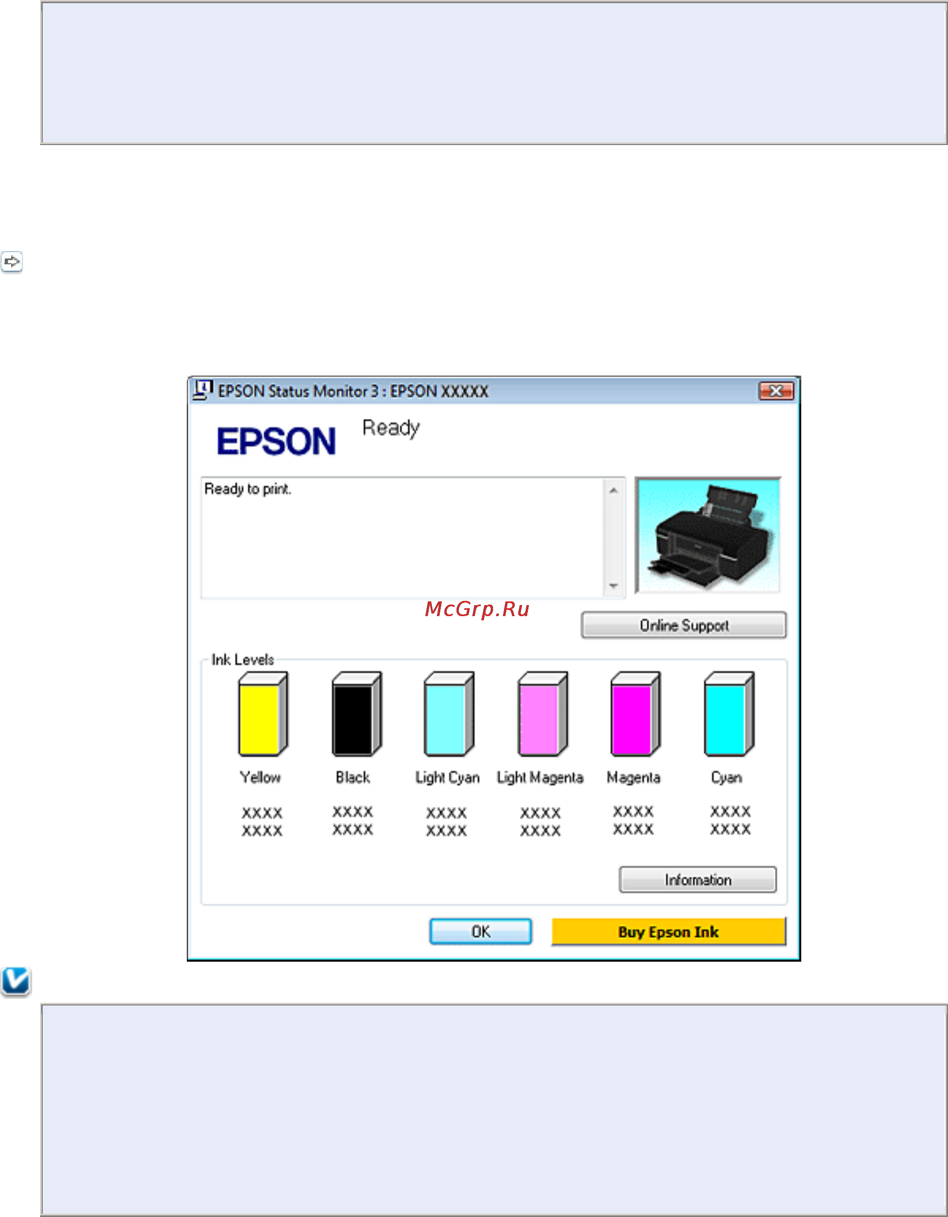Screen dimensions: 948x1217
Task: Click the arrow icon left of page
Action: (x=12, y=261)
